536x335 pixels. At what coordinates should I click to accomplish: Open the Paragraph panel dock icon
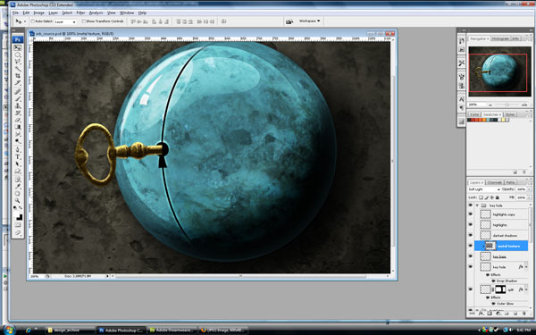(x=462, y=108)
